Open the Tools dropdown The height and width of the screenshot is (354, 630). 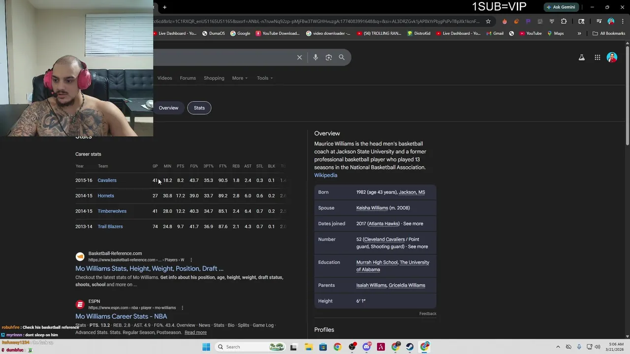click(265, 78)
